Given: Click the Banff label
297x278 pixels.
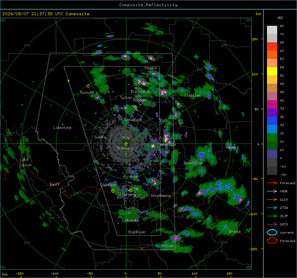Looking at the screenshot, I should pyautogui.click(x=54, y=184).
